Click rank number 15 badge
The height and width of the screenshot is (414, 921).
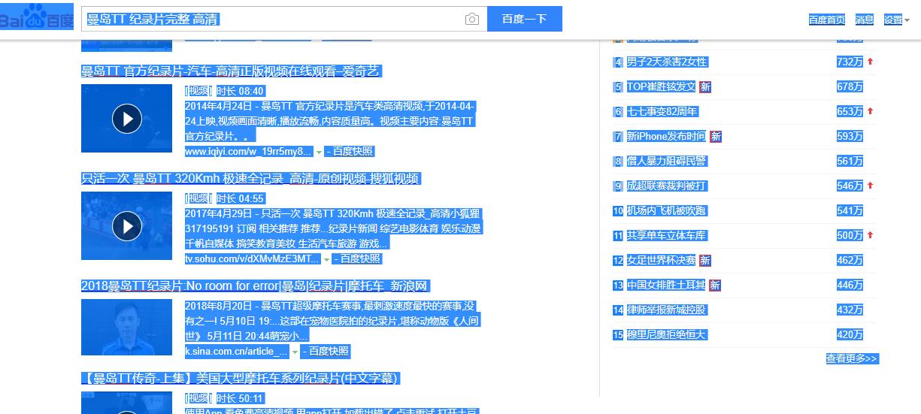point(618,335)
